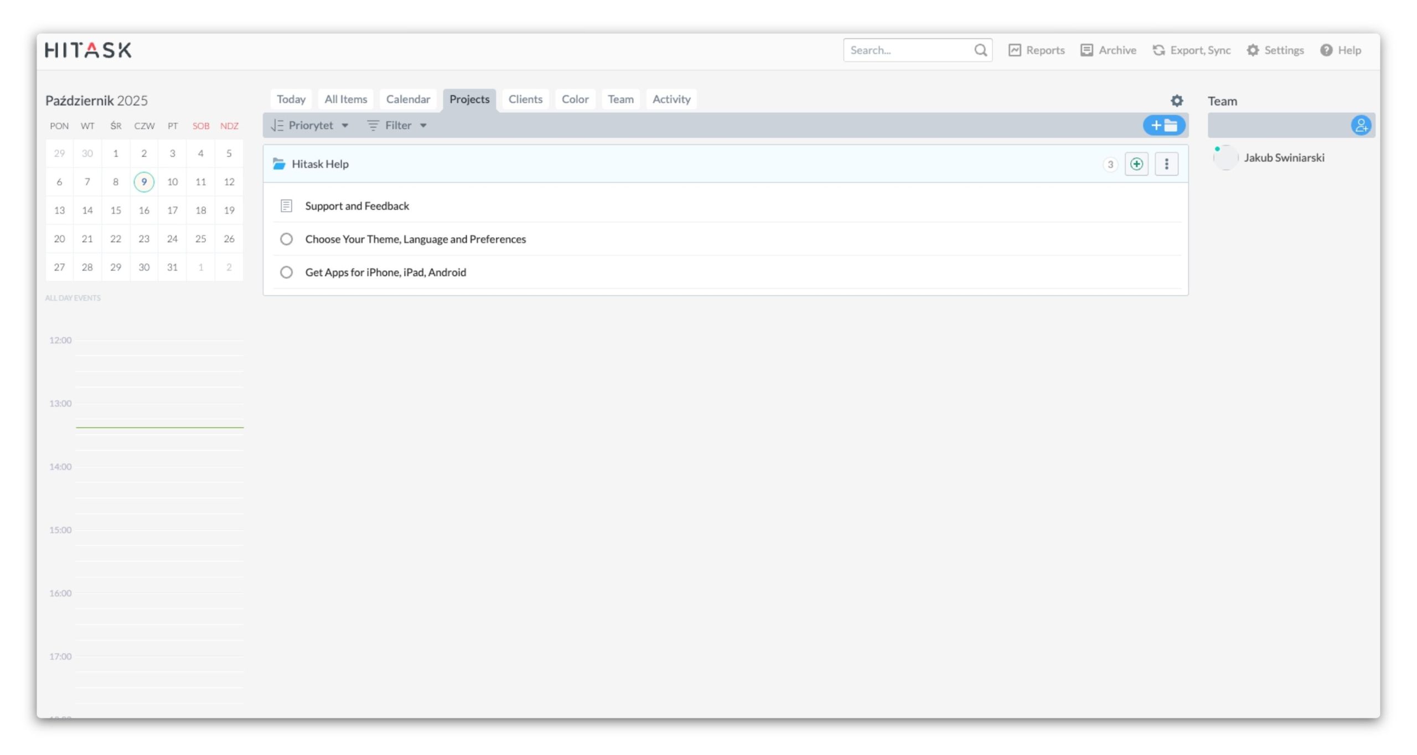This screenshot has width=1417, height=755.
Task: Click the add new project folder button
Action: 1163,126
